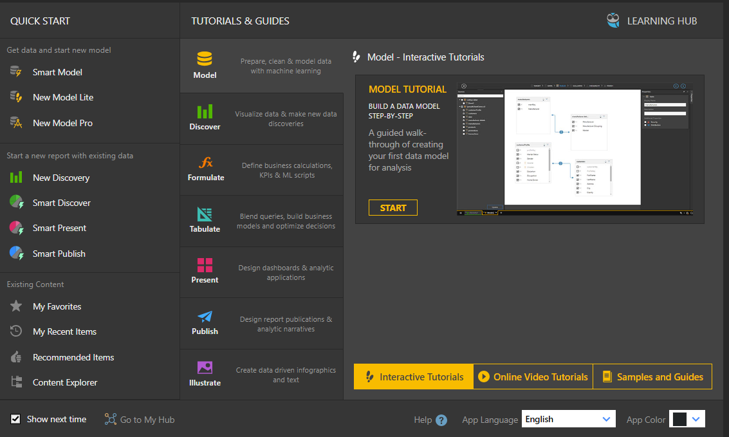The image size is (729, 437).
Task: Uncheck the Show next time checkbox
Action: (x=15, y=419)
